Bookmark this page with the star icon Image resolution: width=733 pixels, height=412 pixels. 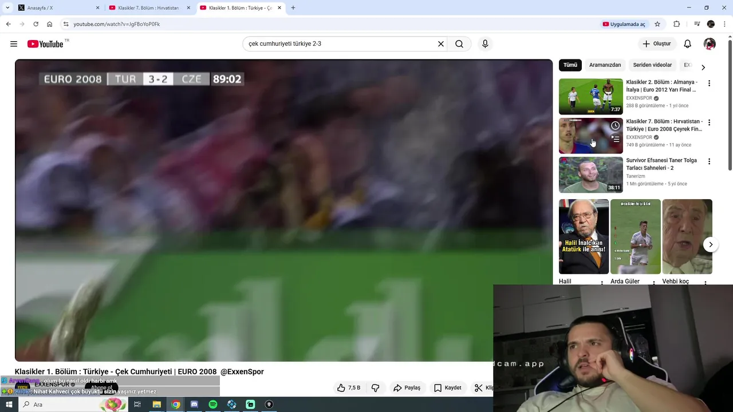pyautogui.click(x=657, y=24)
